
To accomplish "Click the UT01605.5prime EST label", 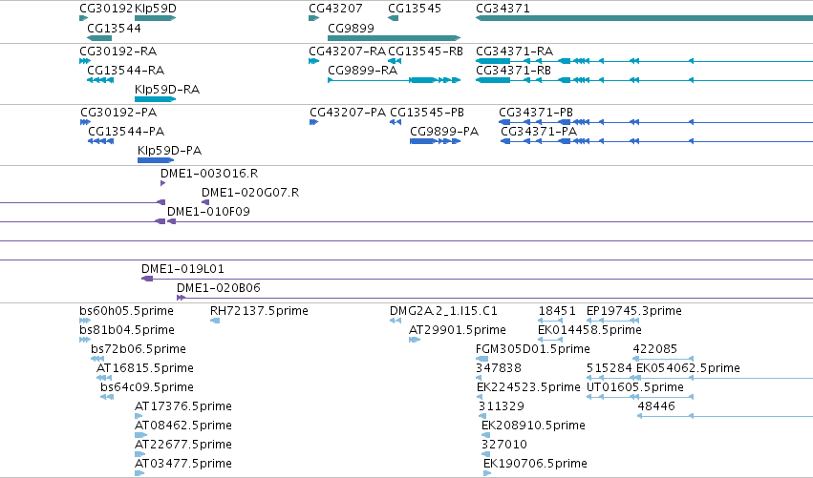I will click(635, 387).
